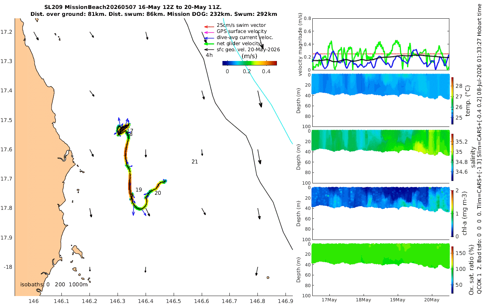Click the '20May' date tick
Screen dimensions: 488x305
click(x=431, y=300)
